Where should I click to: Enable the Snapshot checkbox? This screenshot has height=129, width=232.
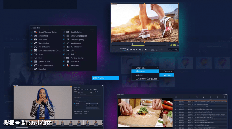coord(31,69)
